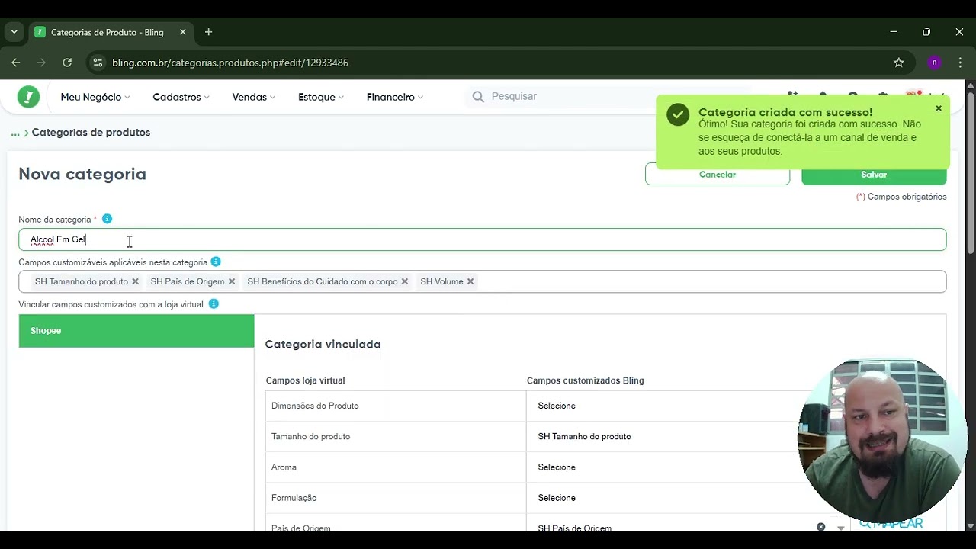Select the Shopee store tab
The width and height of the screenshot is (976, 549).
coord(136,331)
